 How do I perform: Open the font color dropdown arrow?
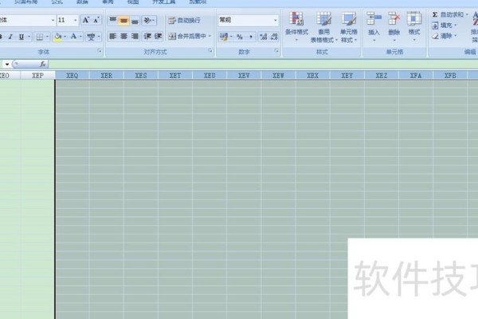(80, 37)
